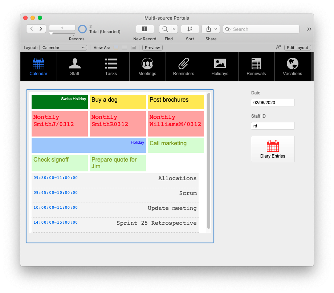Switch to the Calendar tab
Viewport: 334px width, 293px height.
38,67
